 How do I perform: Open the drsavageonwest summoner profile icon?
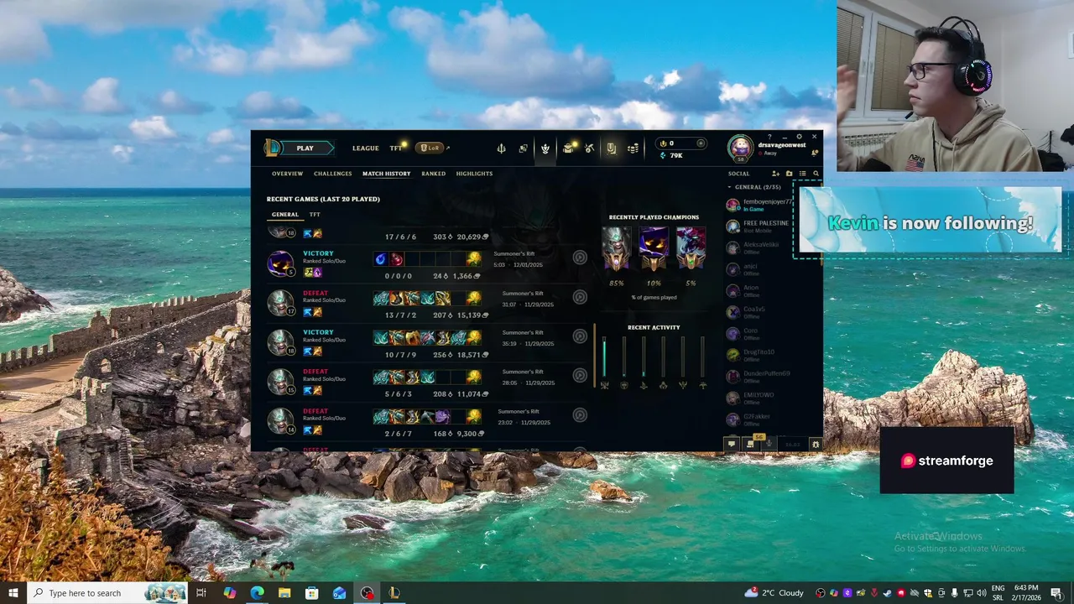tap(741, 148)
